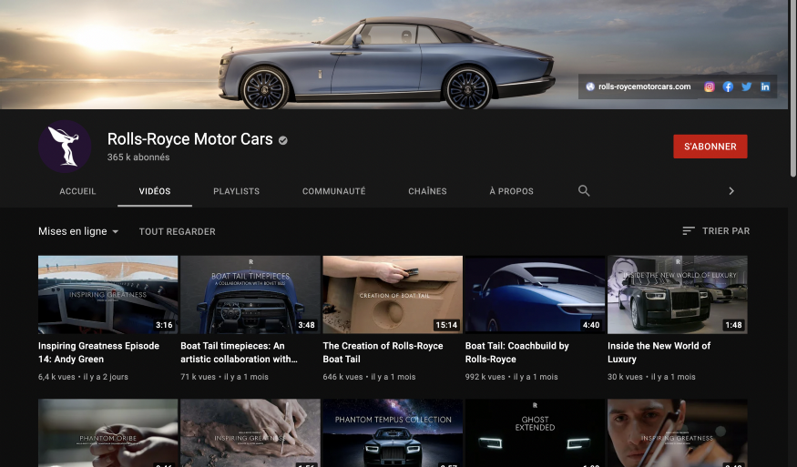Open the Inspiring Greatness Episode 14 title

(x=98, y=352)
